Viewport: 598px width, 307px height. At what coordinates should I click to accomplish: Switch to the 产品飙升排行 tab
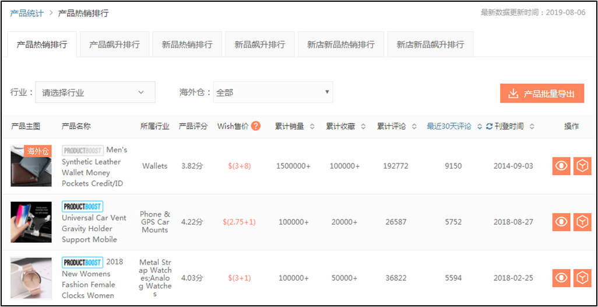(114, 45)
